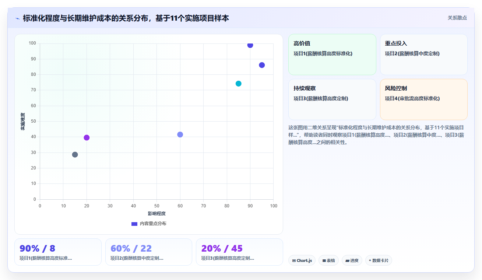Click the 数据卡片 tag chip
The width and height of the screenshot is (482, 280).
(x=379, y=260)
